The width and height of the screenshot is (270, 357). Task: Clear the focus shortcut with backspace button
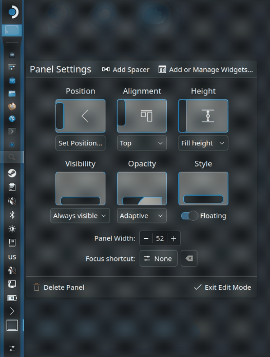(x=189, y=258)
